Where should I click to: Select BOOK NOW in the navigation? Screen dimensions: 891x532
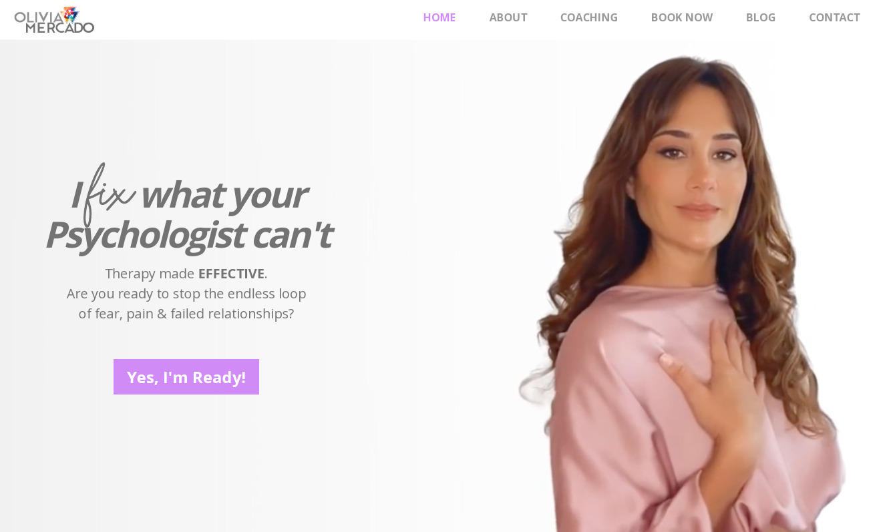tap(682, 17)
